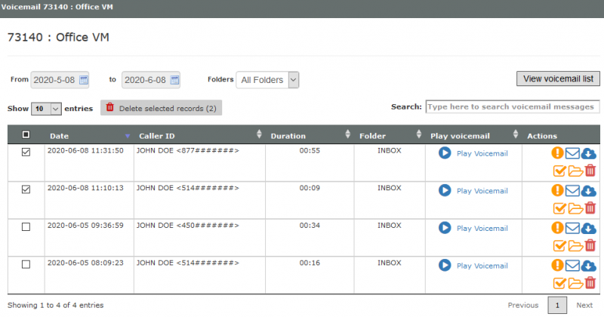This screenshot has width=604, height=317.
Task: Sort the table by Folder column
Action: 390,136
